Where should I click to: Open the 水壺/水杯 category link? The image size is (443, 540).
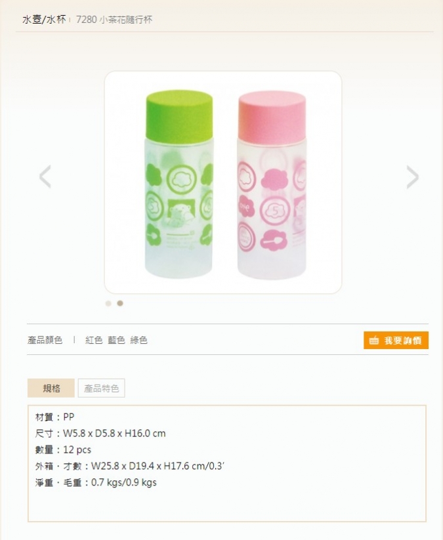(44, 20)
